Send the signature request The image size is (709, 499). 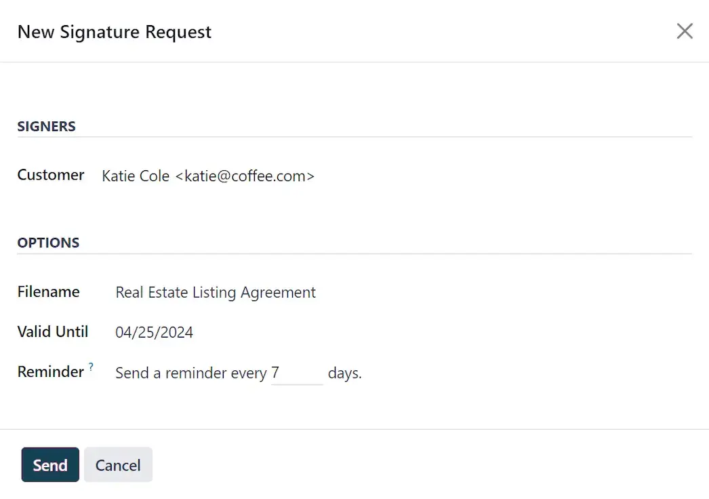tap(50, 465)
